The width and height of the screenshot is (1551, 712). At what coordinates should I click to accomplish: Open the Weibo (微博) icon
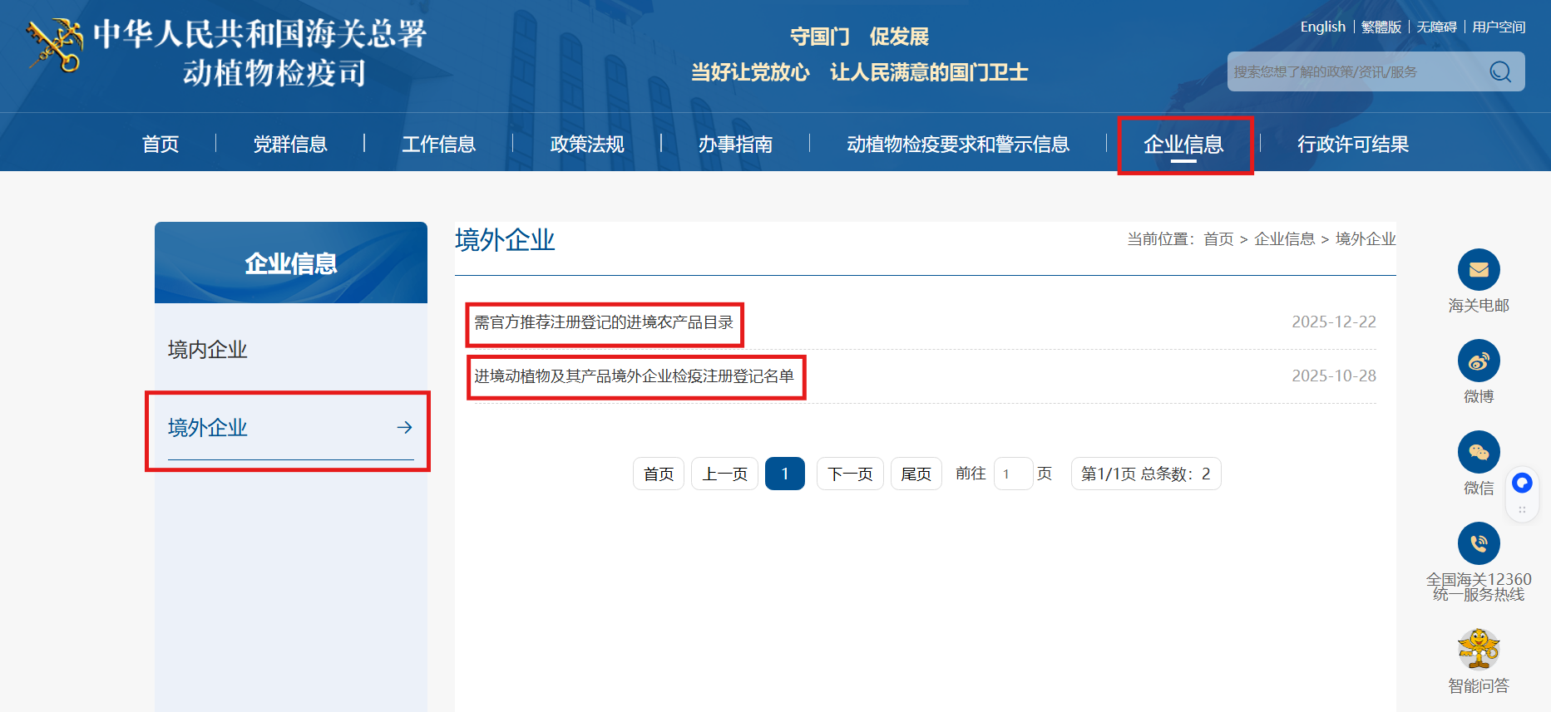coord(1478,361)
